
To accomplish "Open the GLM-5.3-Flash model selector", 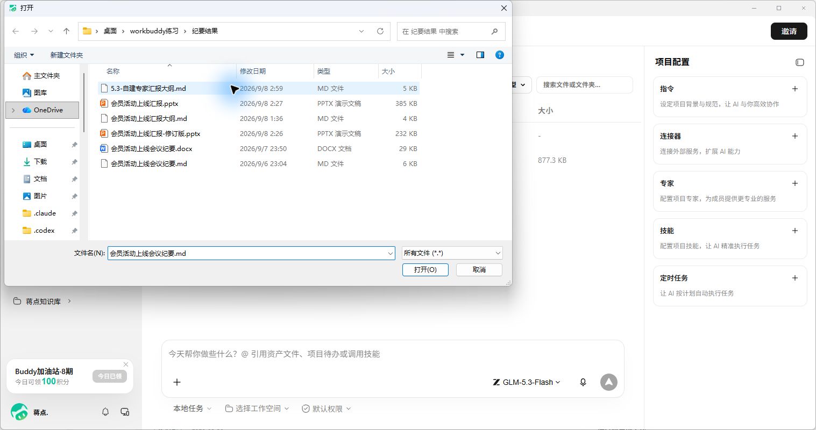I will [x=527, y=382].
